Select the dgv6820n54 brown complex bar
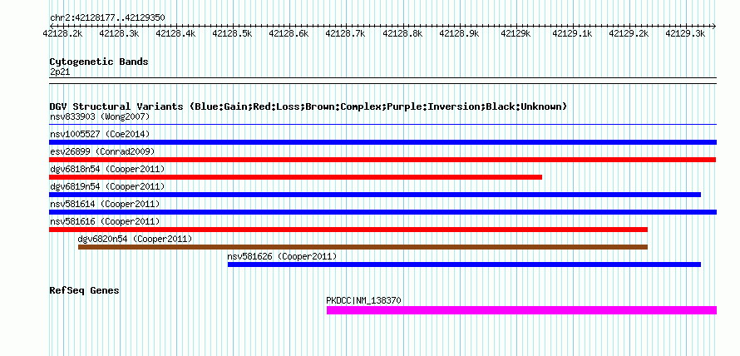The image size is (740, 356). coord(363,247)
